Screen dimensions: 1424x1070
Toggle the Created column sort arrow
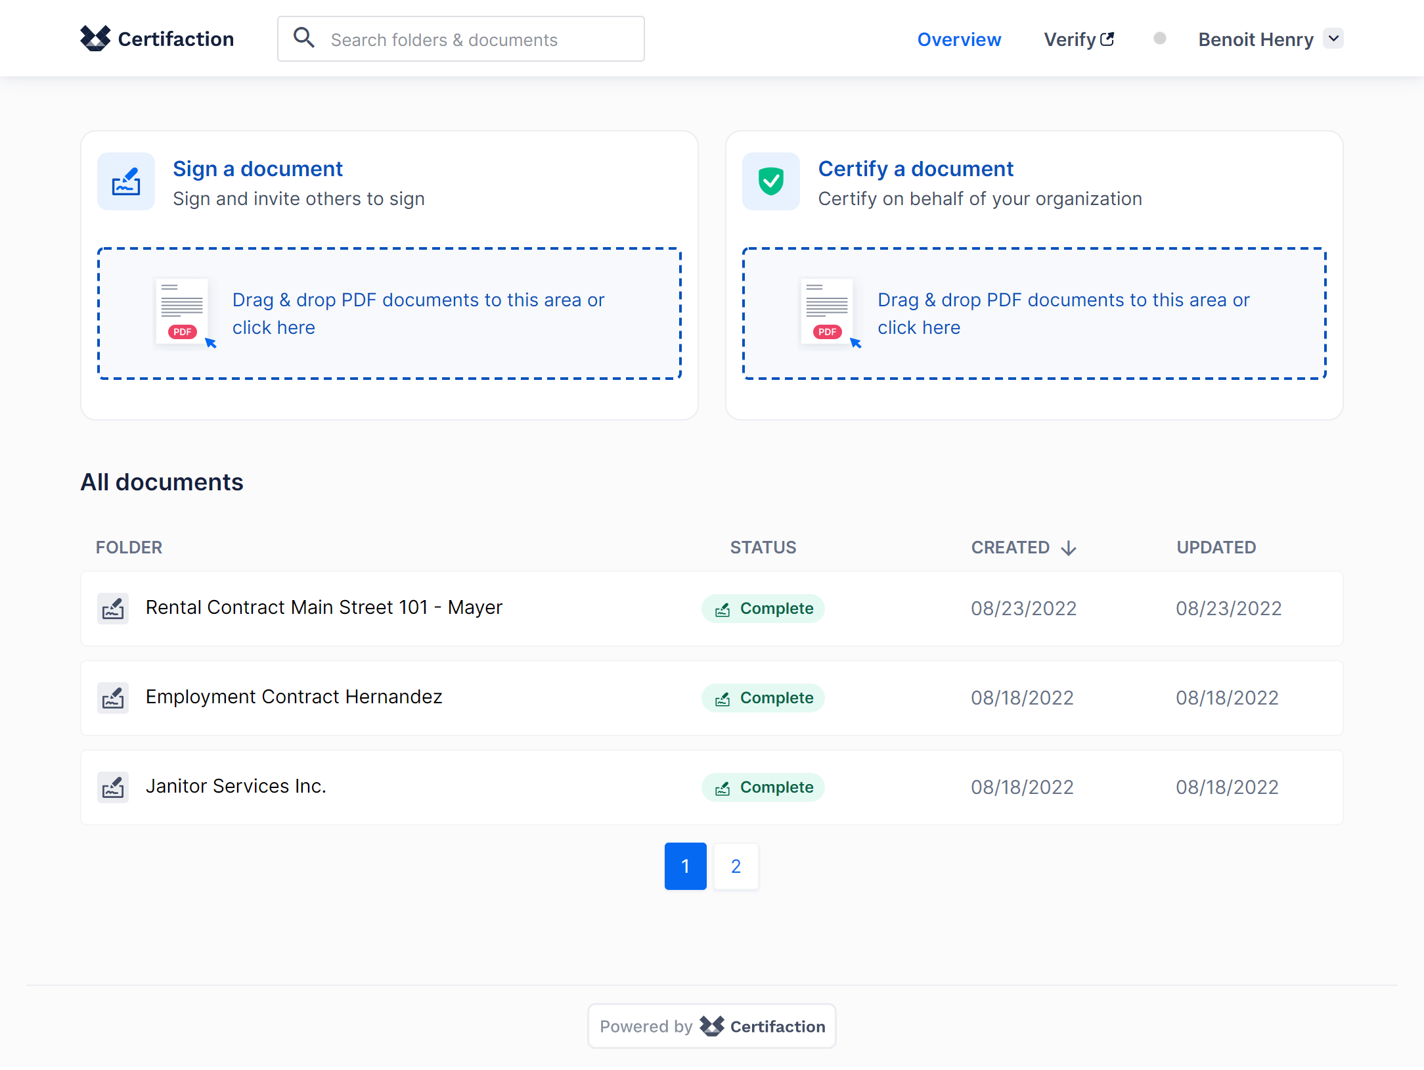coord(1068,547)
